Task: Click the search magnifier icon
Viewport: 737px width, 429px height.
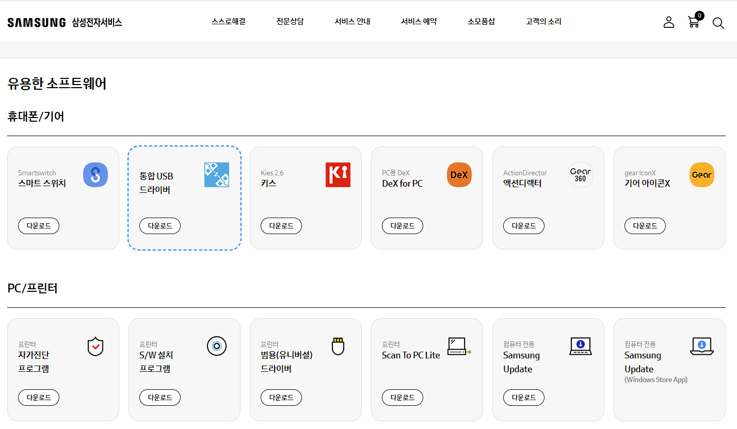Action: tap(718, 23)
